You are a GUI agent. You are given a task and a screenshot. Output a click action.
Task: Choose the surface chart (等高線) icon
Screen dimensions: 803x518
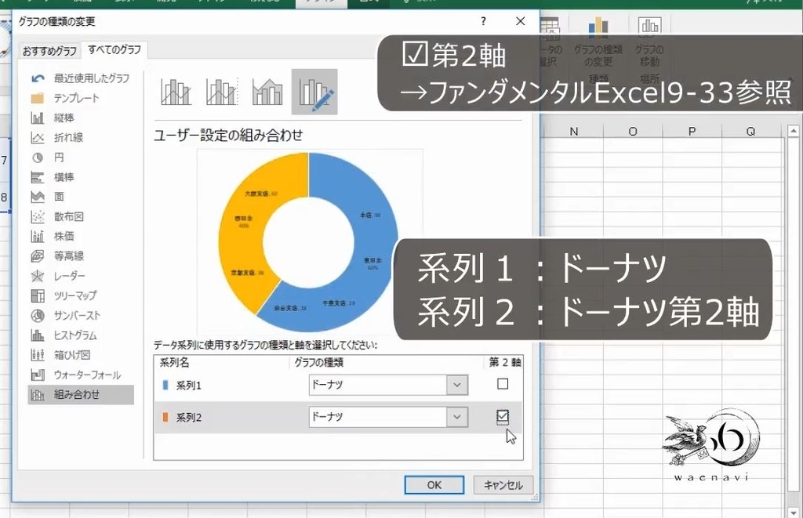pyautogui.click(x=38, y=256)
